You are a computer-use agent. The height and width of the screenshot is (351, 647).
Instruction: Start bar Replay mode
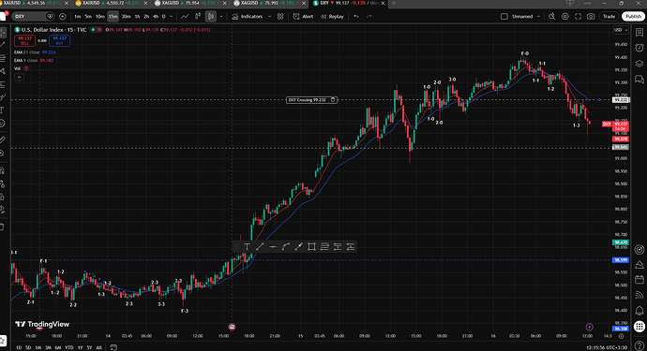tap(332, 17)
